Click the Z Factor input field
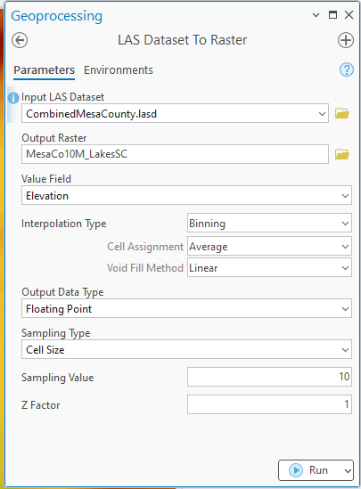This screenshot has width=361, height=489. [x=269, y=404]
